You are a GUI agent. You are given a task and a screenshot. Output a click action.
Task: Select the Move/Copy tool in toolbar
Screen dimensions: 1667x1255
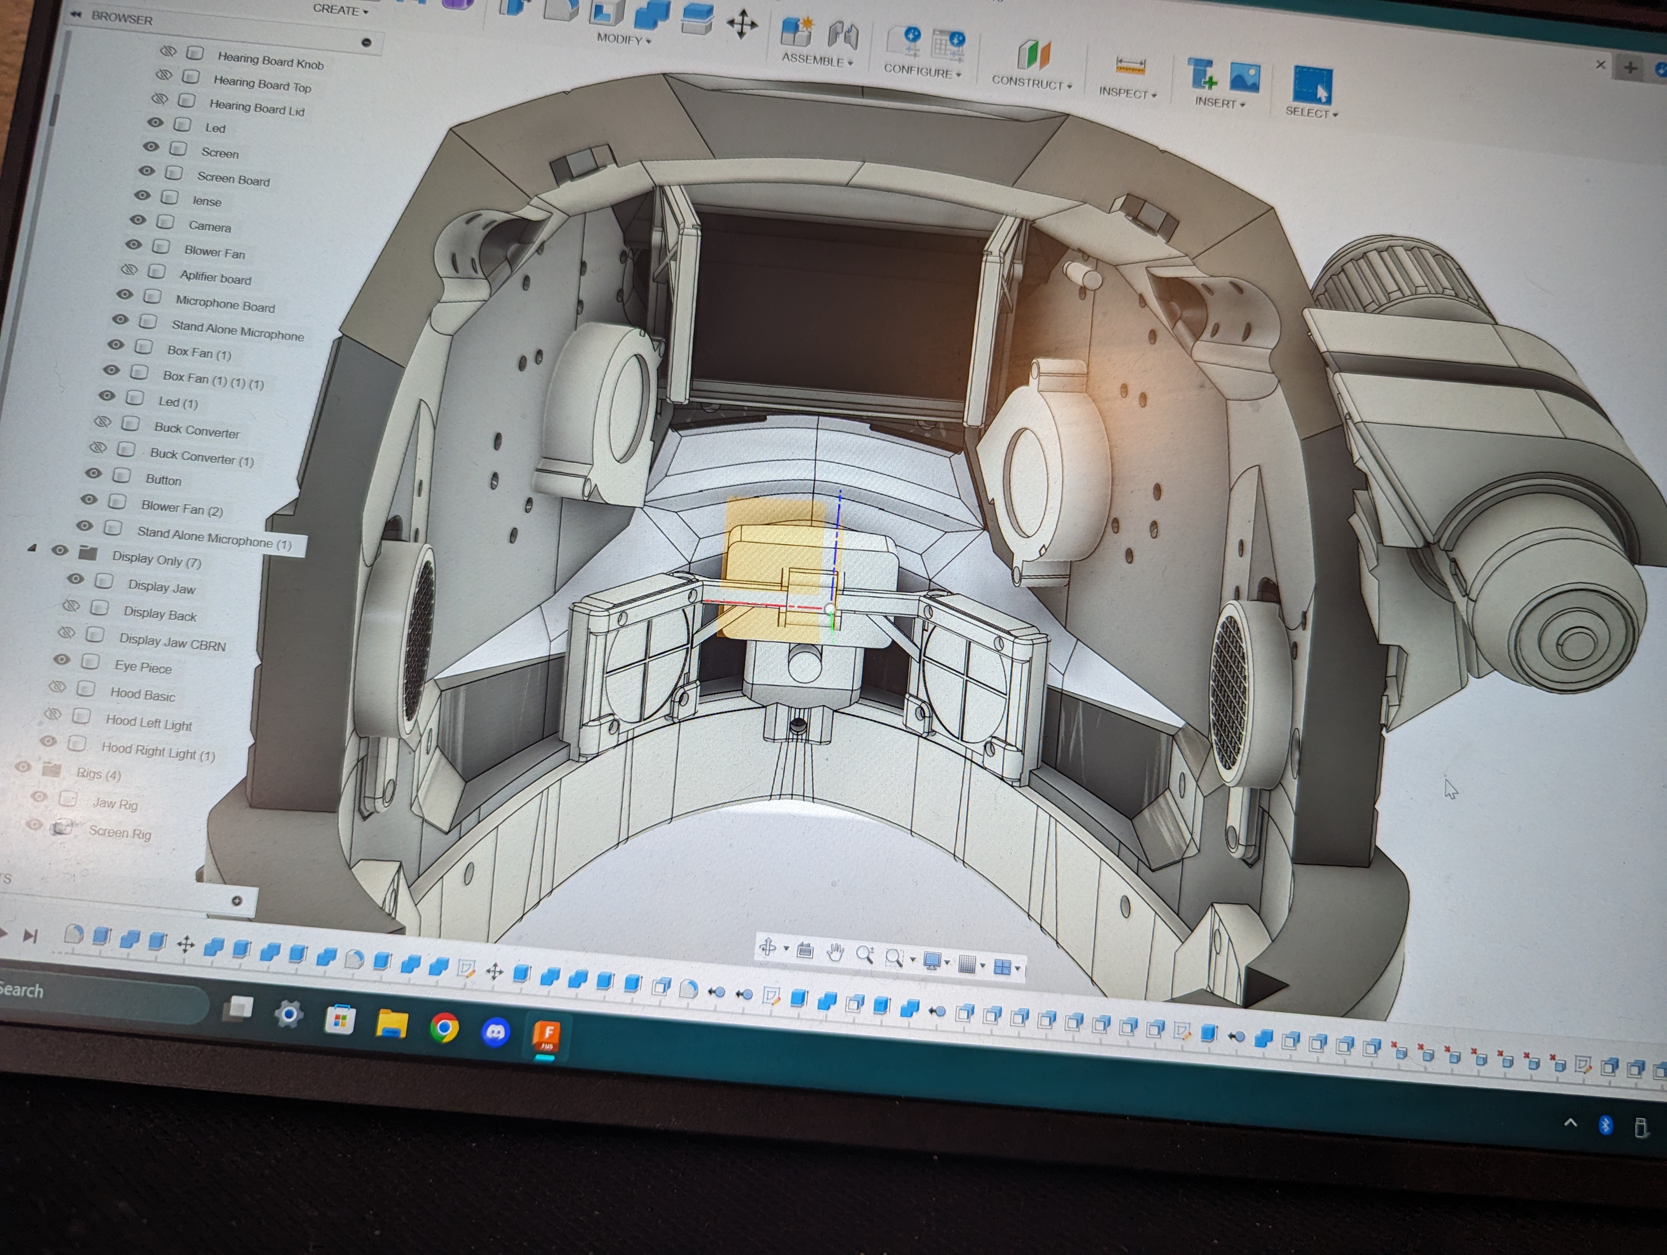[x=742, y=24]
